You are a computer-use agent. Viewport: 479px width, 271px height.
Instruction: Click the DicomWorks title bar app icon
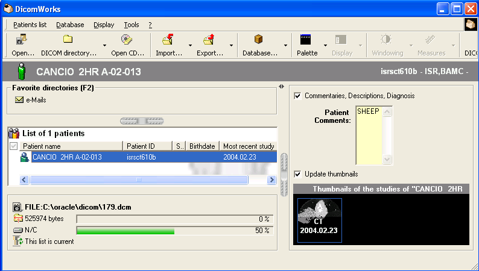(x=8, y=9)
